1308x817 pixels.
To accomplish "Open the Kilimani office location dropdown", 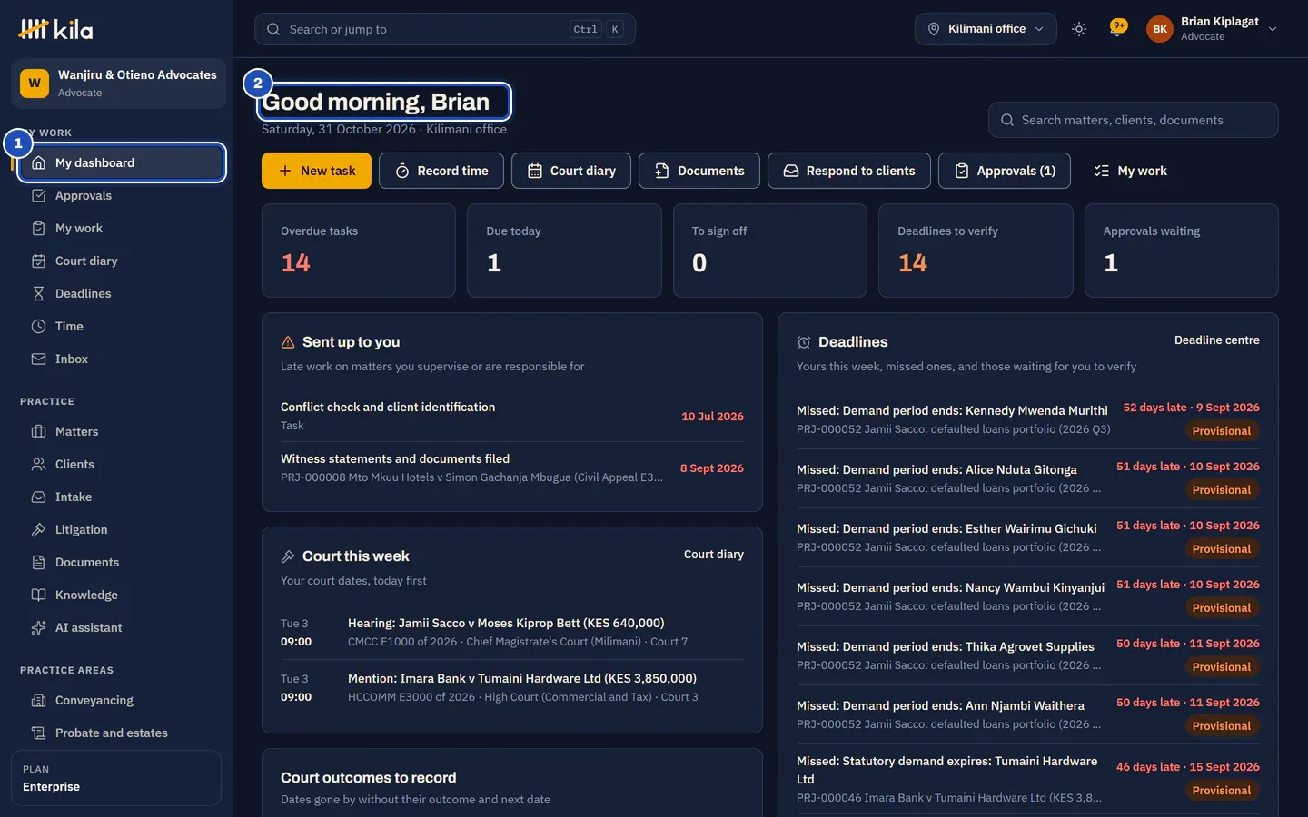I will point(986,29).
